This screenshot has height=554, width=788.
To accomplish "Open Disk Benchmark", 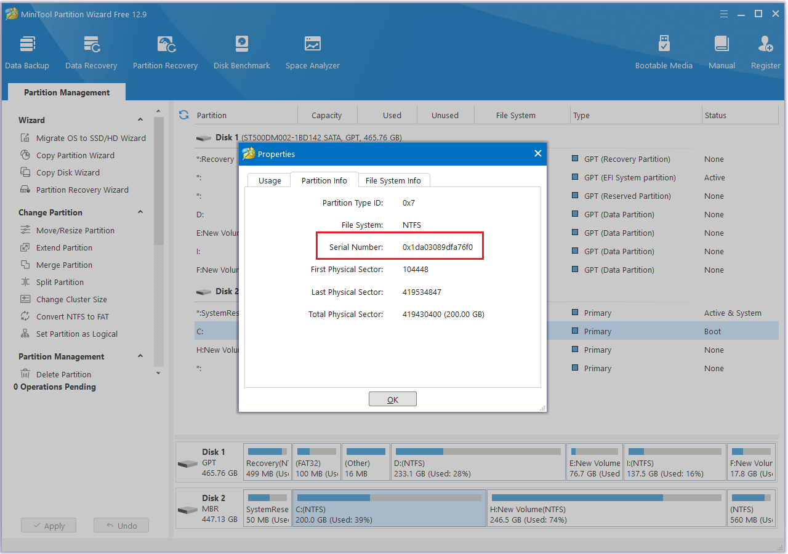I will (x=242, y=53).
